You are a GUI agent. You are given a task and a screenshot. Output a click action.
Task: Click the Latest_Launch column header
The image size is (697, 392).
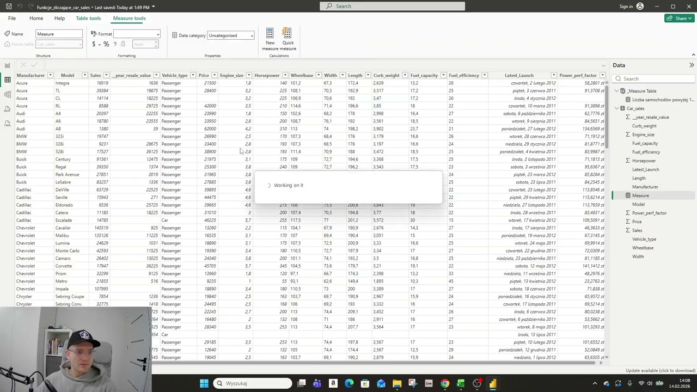pyautogui.click(x=518, y=75)
